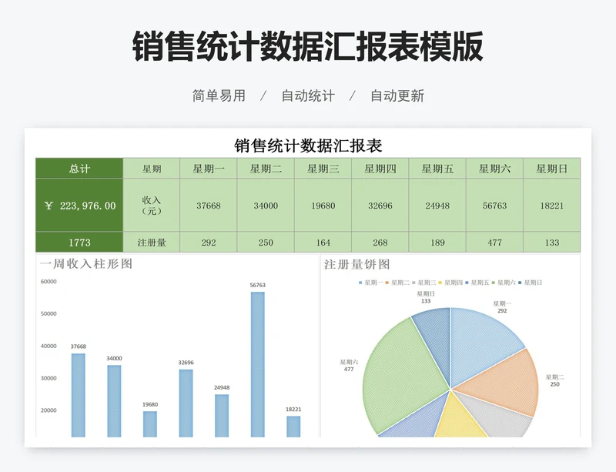Click the 星期 row header cell
The height and width of the screenshot is (472, 616).
tap(152, 168)
